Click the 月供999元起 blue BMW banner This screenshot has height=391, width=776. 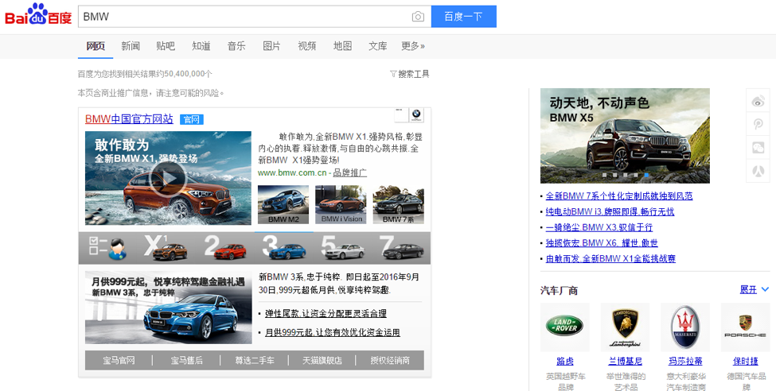click(168, 308)
